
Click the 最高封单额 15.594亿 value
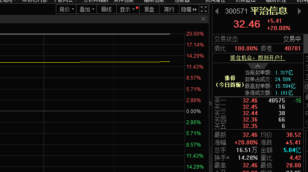tap(285, 86)
